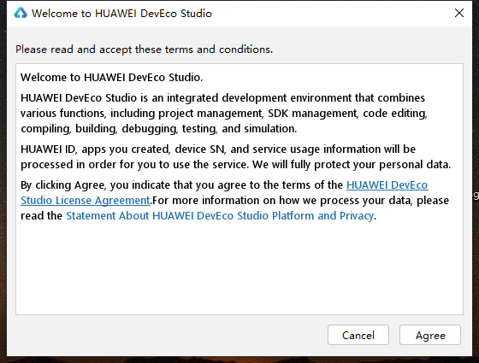Viewport: 479px width, 363px height.
Task: Click the 'SDK management' phrase in the description
Action: click(x=312, y=113)
